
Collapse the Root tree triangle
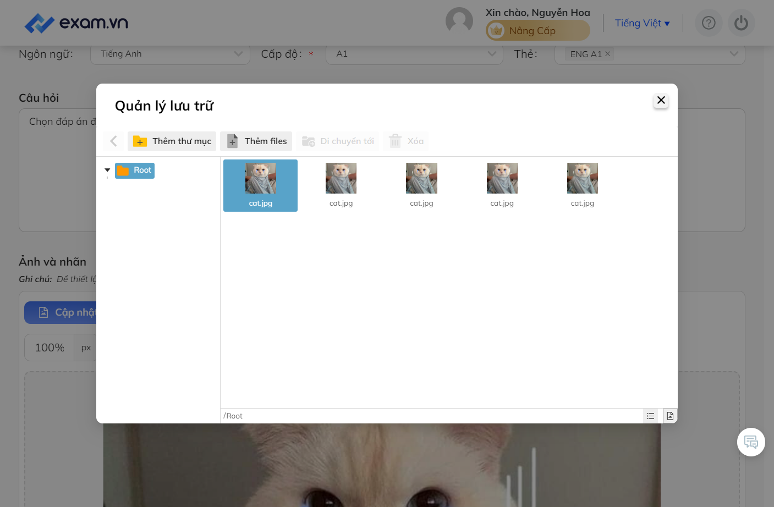pyautogui.click(x=107, y=170)
